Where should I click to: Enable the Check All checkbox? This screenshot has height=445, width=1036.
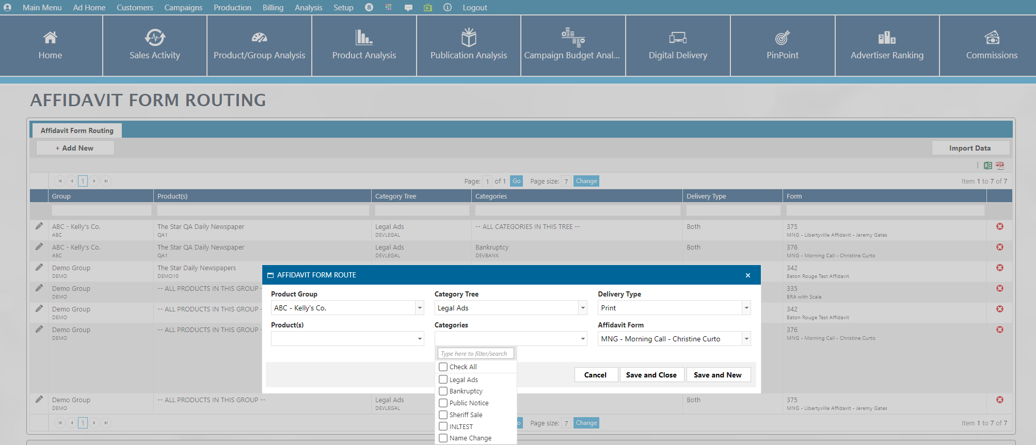coord(443,367)
